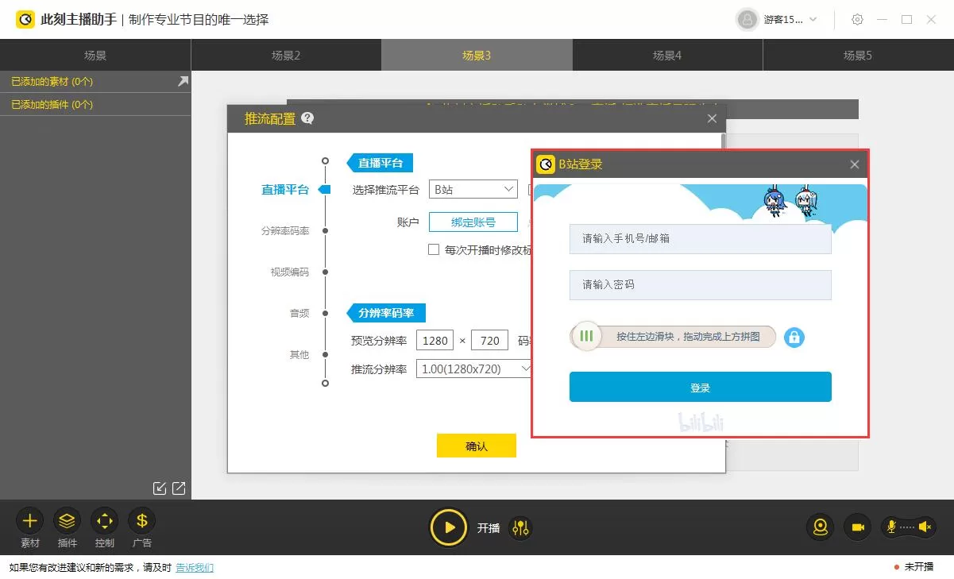Expand 已添加的插件 (0个) section
The image size is (954, 579).
click(x=95, y=104)
